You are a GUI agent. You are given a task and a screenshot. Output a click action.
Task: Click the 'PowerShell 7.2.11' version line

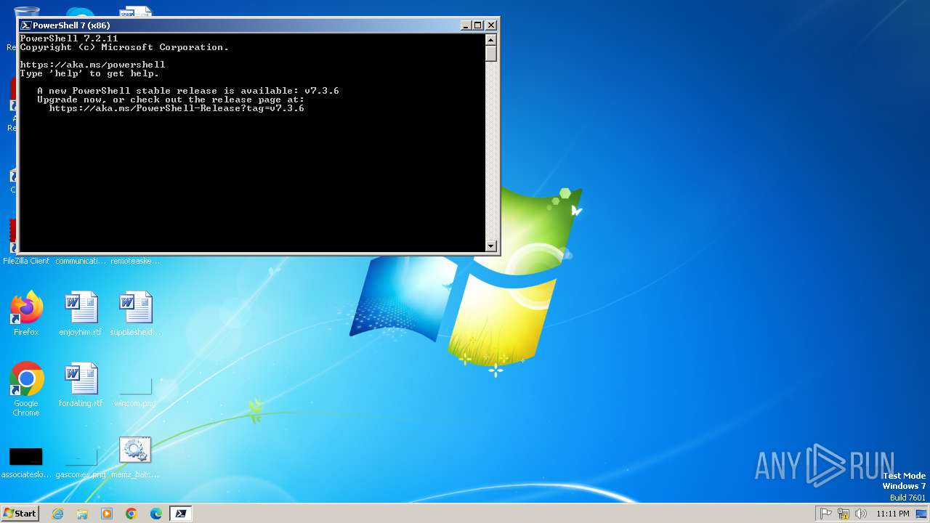point(69,38)
